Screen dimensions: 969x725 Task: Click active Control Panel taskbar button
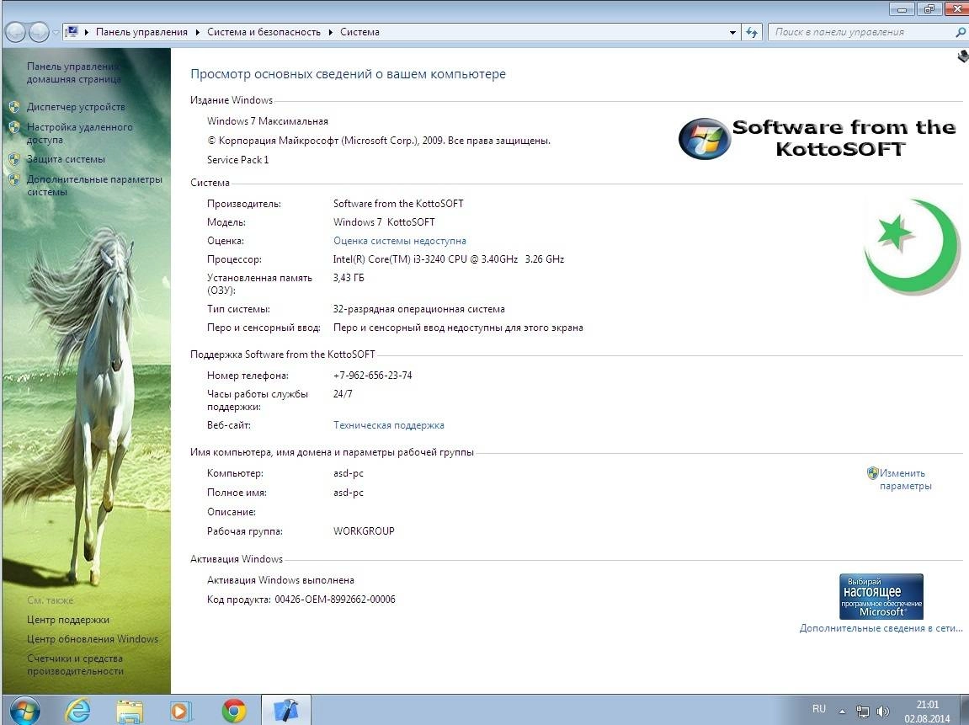click(285, 710)
